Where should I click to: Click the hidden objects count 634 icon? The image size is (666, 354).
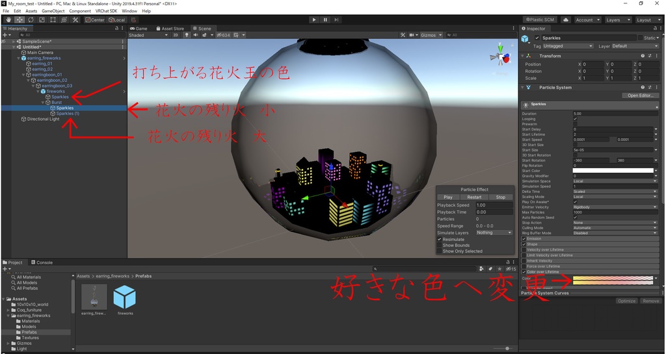coord(223,35)
